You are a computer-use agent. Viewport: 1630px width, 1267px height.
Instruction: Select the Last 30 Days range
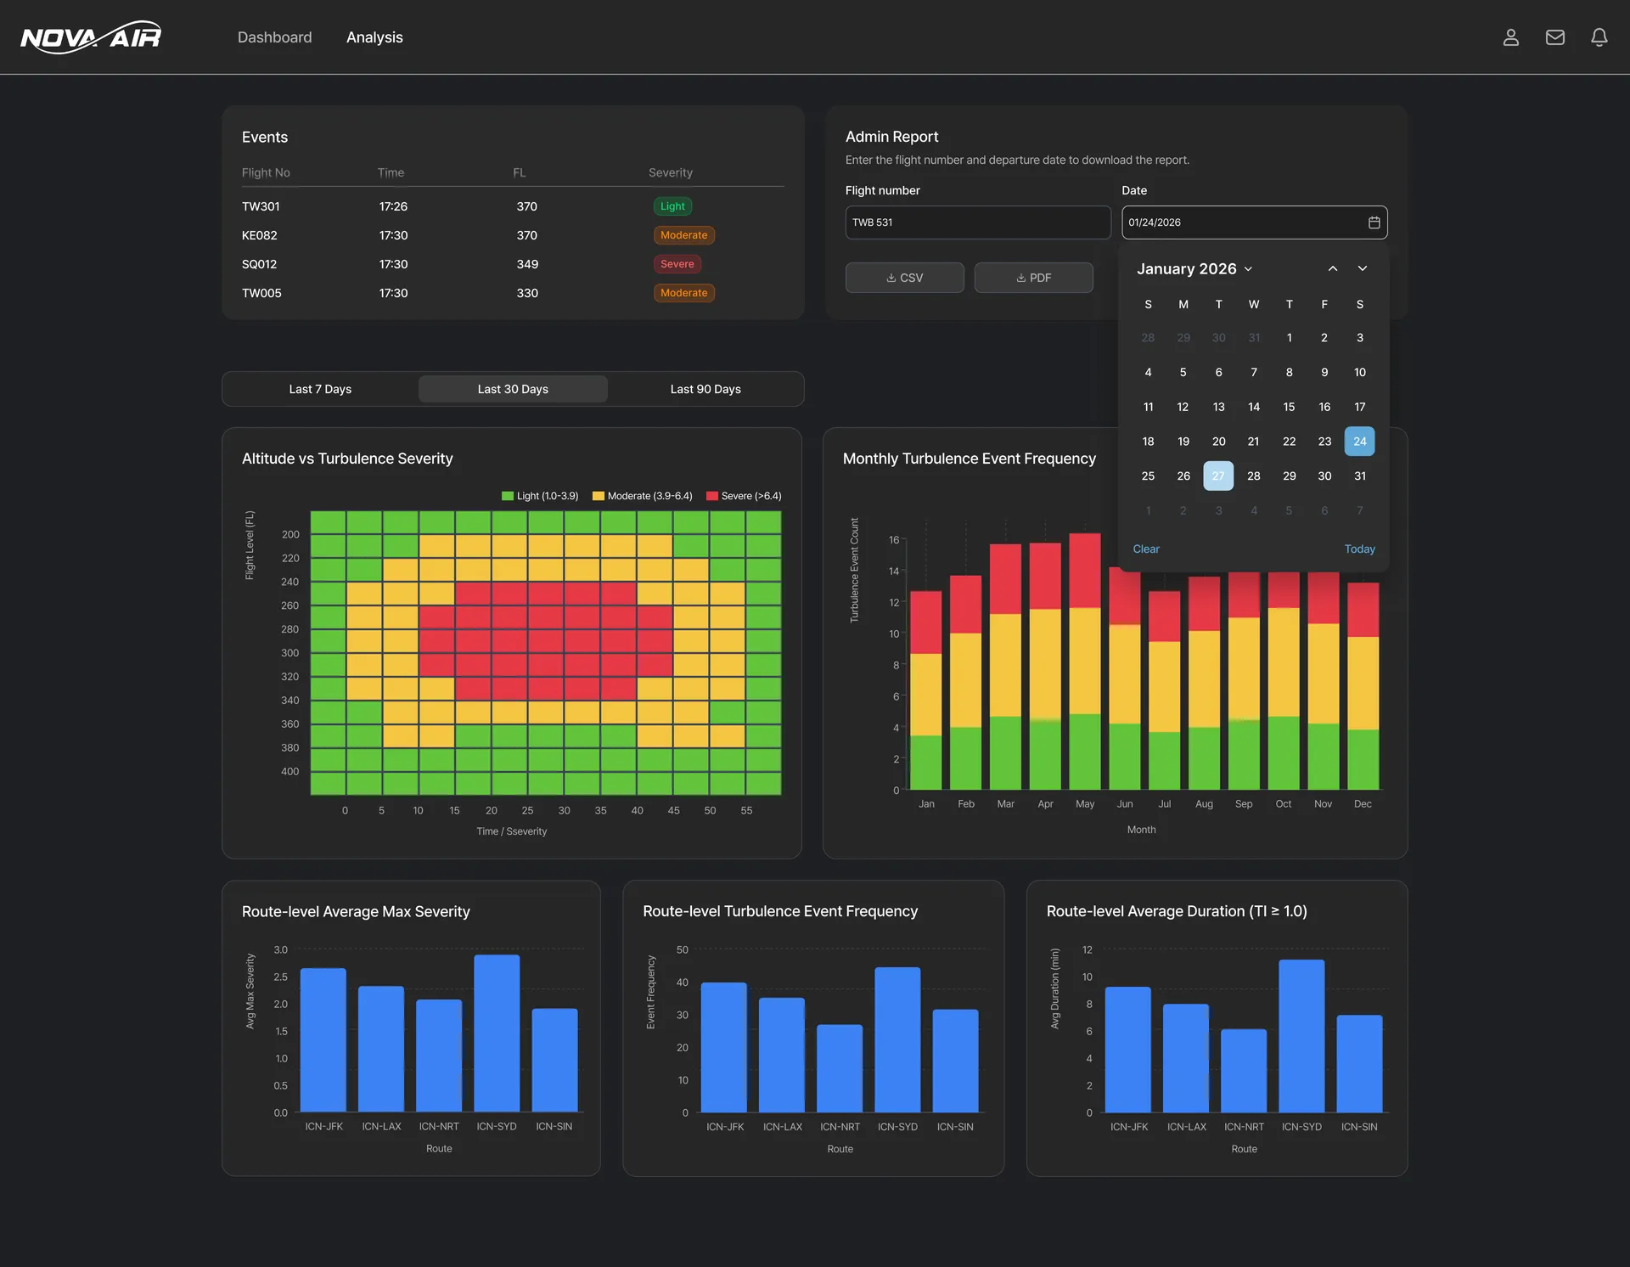pos(513,389)
